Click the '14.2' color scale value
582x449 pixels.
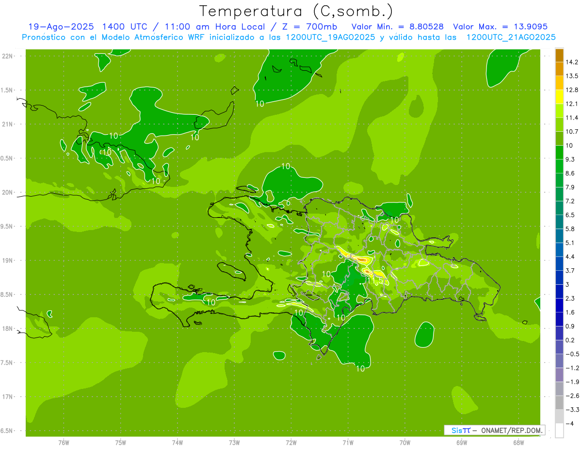[571, 62]
